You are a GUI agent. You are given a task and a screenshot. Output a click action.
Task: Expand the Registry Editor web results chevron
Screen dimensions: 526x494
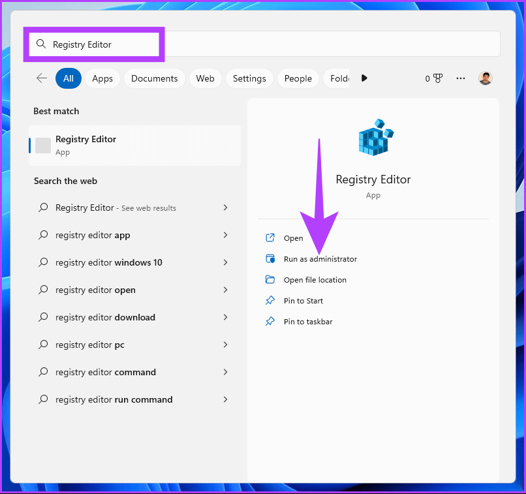(x=225, y=208)
